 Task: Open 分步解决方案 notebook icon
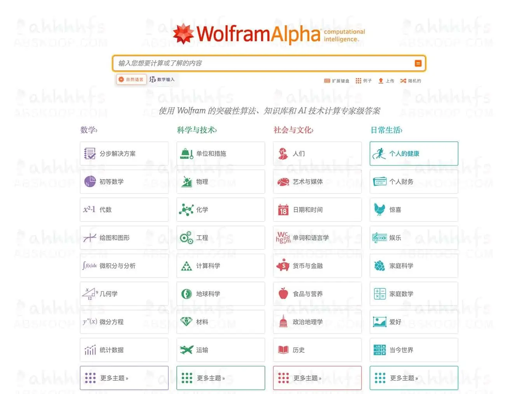[89, 153]
